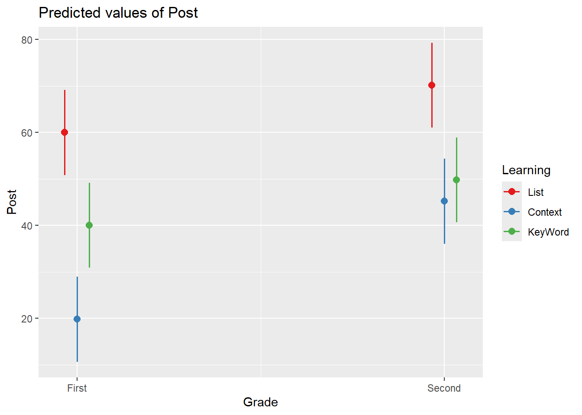Click the blue Context legend key
The height and width of the screenshot is (415, 582).
(512, 211)
